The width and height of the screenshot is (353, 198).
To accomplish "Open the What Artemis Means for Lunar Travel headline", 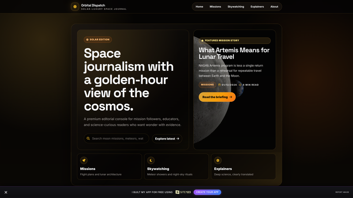I will click(x=234, y=53).
